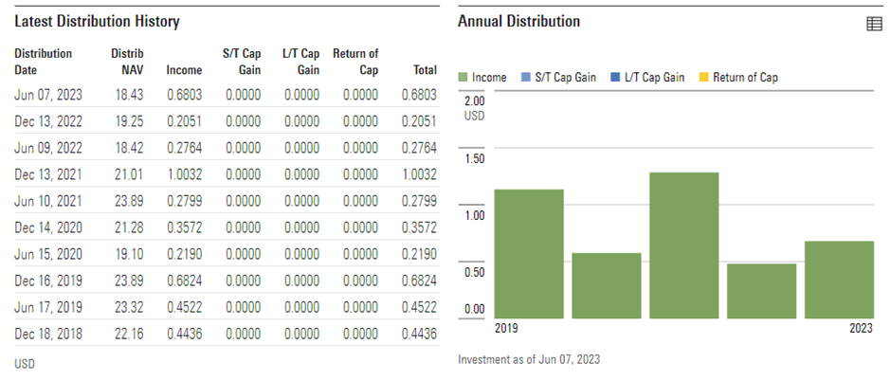This screenshot has height=381, width=891.
Task: Click the Income column header
Action: point(184,70)
